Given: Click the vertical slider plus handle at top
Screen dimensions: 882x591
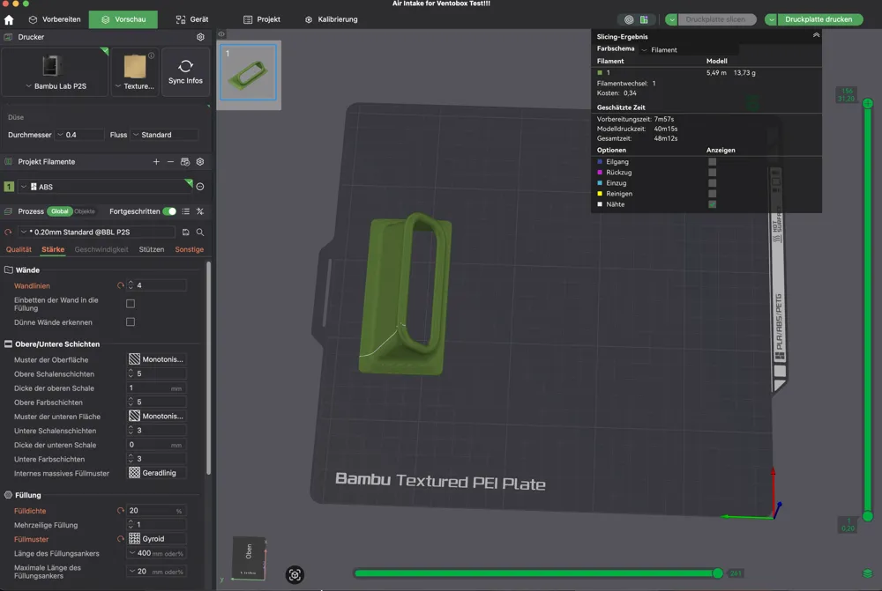Looking at the screenshot, I should (x=868, y=103).
